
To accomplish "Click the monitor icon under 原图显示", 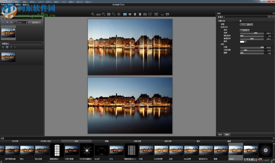I will pos(7,47).
